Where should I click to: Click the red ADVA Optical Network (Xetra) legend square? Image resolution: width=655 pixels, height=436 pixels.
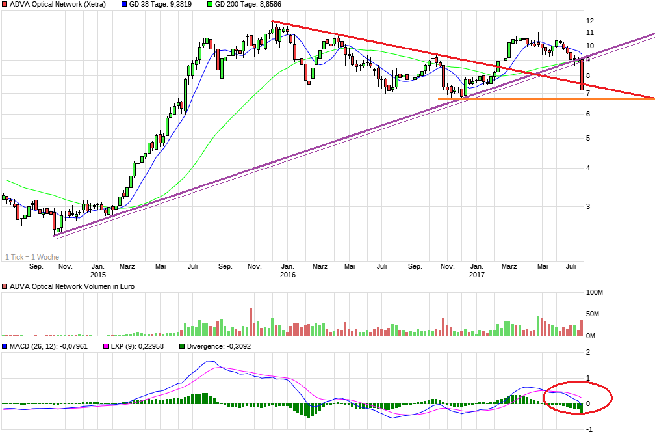(5, 4)
